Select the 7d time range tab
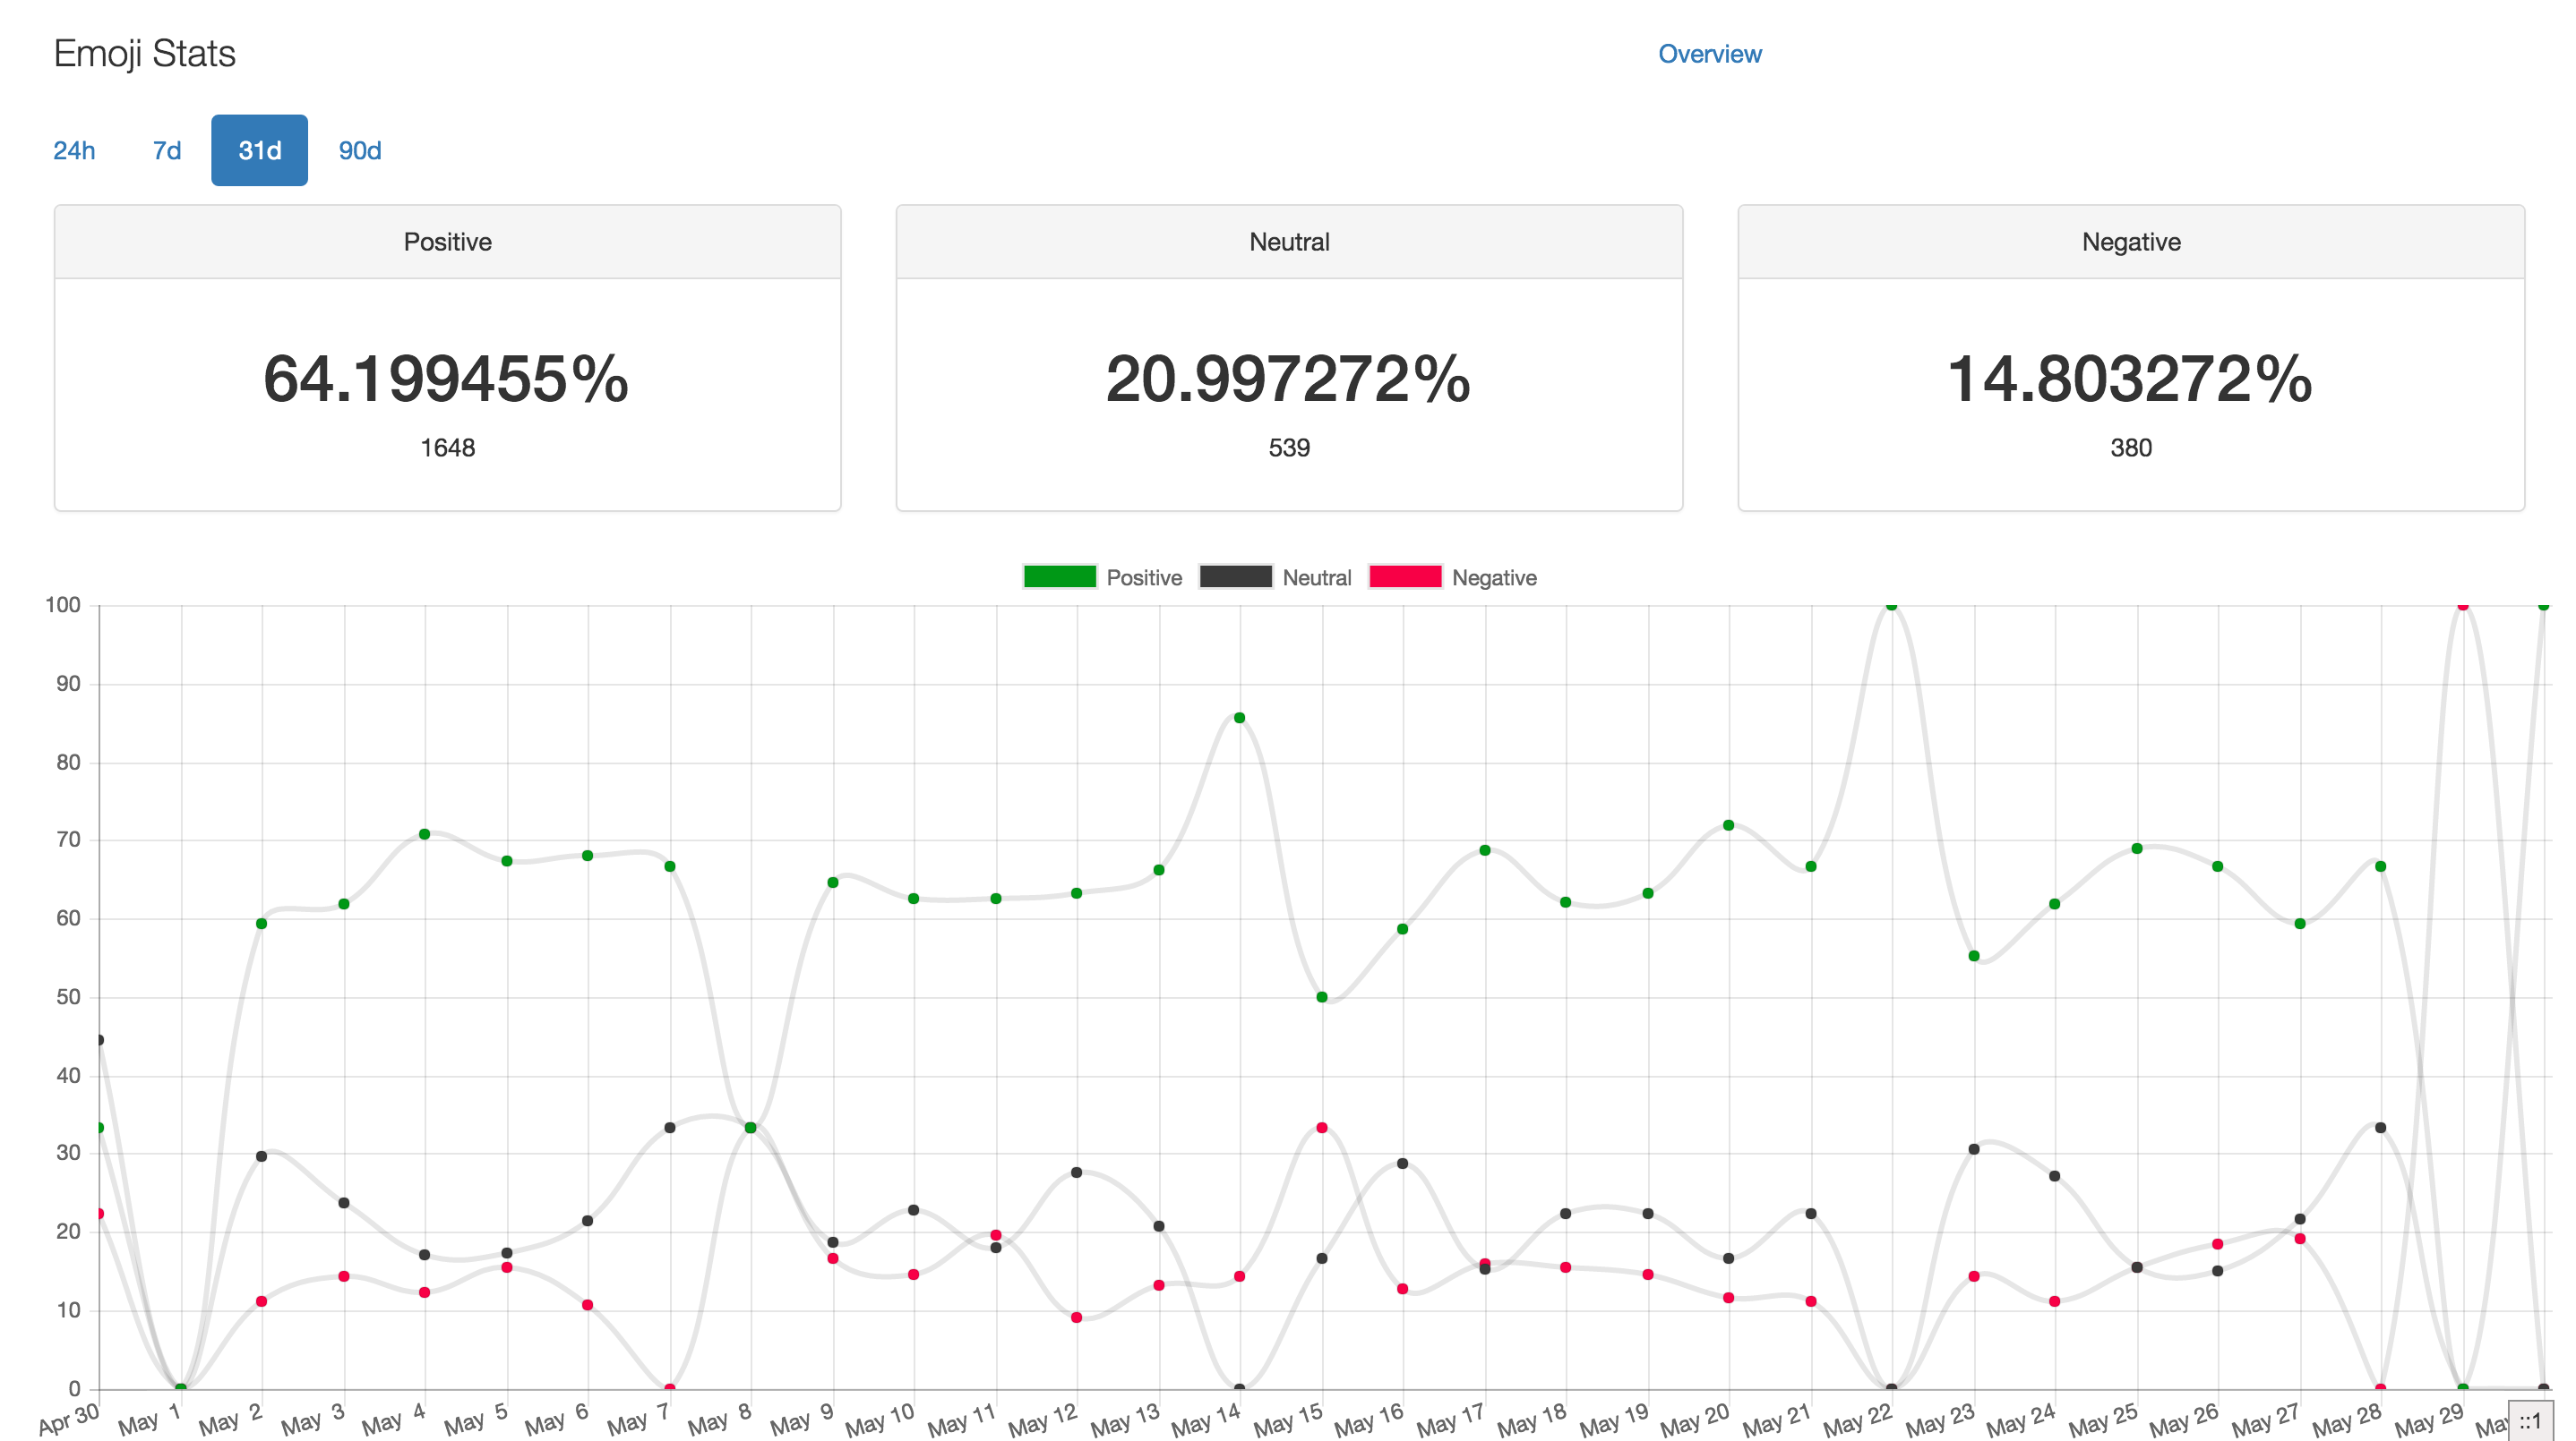Screen dimensions: 2576x1441 point(166,151)
